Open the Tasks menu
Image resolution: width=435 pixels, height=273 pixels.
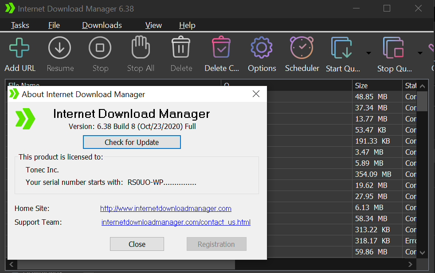coord(20,25)
